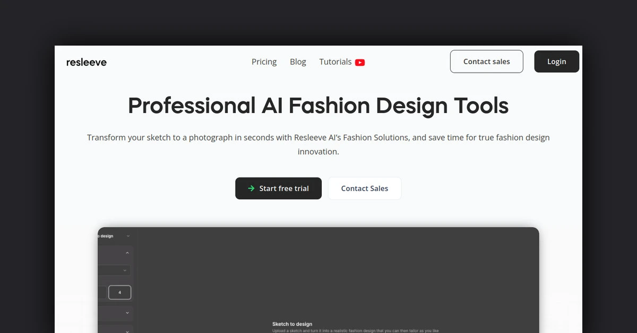Click the red YouTube icon beside Tutorials
637x333 pixels.
[360, 62]
